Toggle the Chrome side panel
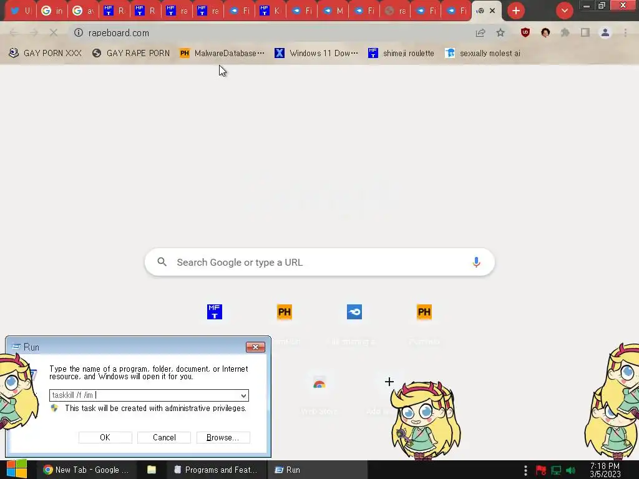This screenshot has width=639, height=479. [585, 32]
